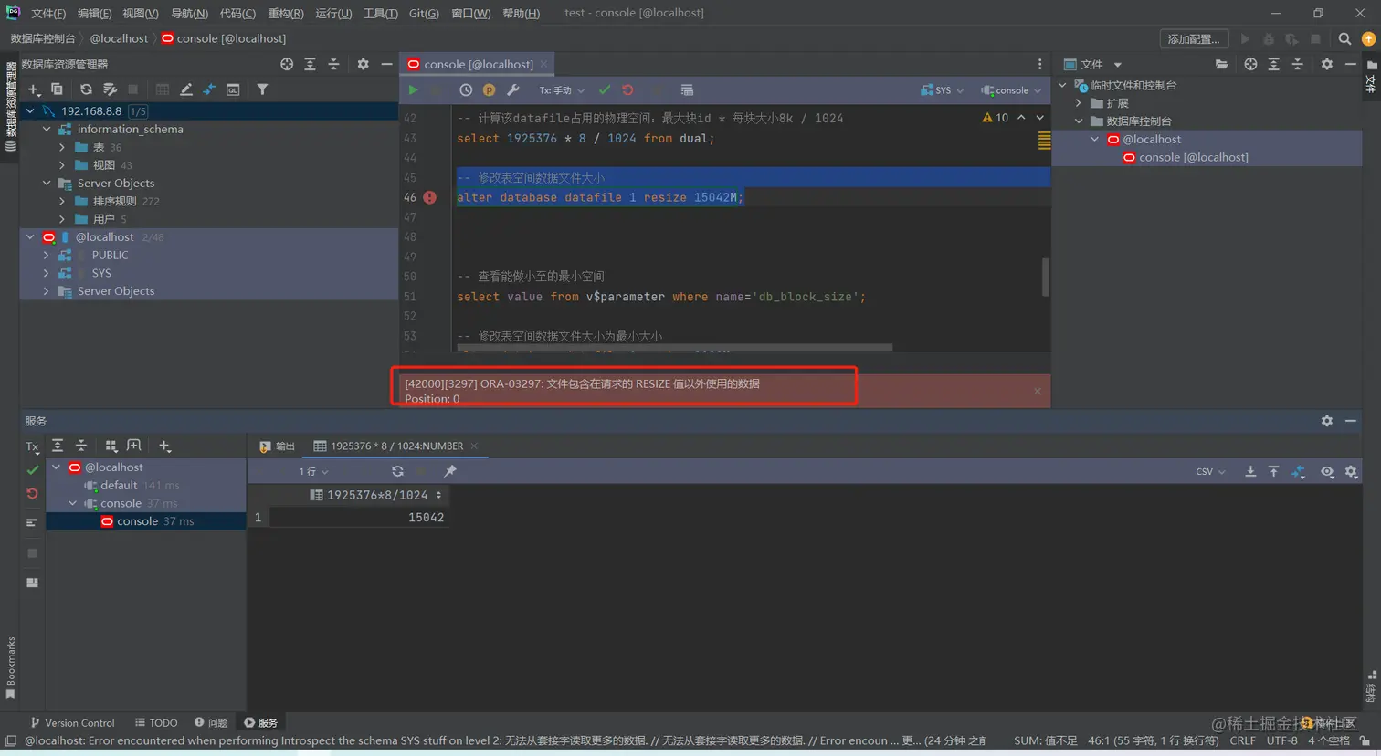Image resolution: width=1381 pixels, height=756 pixels.
Task: Open the console session dropdown
Action: coord(1011,90)
